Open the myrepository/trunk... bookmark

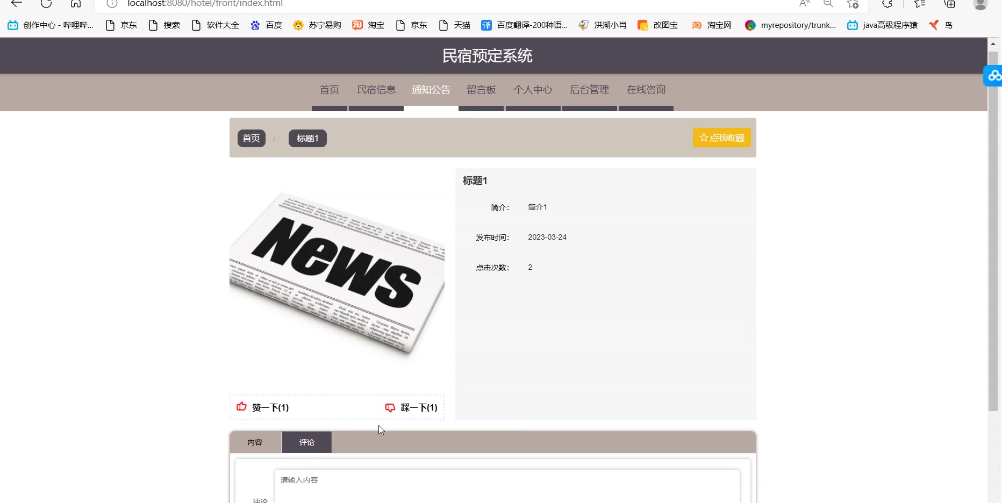coord(790,25)
